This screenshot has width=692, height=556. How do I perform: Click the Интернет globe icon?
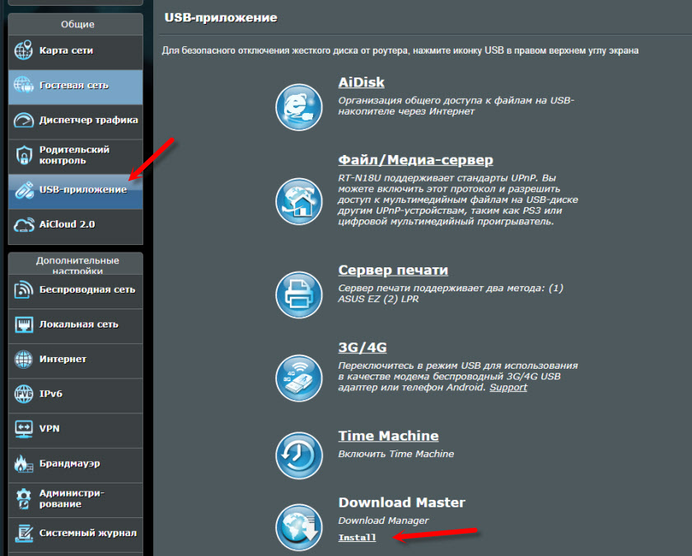coord(23,359)
